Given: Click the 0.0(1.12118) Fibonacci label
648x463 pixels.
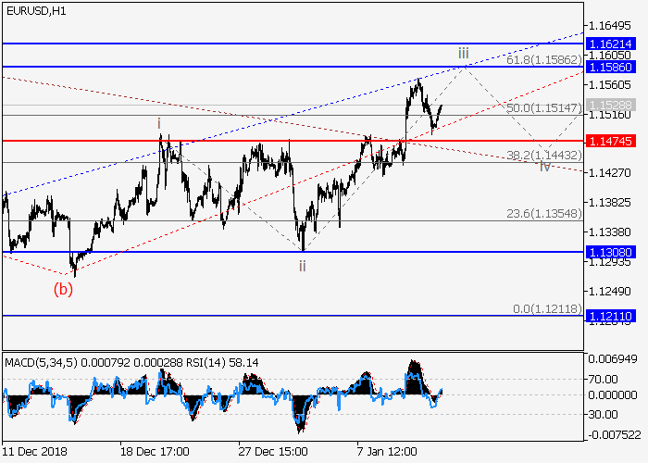Looking at the screenshot, I should click(x=544, y=307).
